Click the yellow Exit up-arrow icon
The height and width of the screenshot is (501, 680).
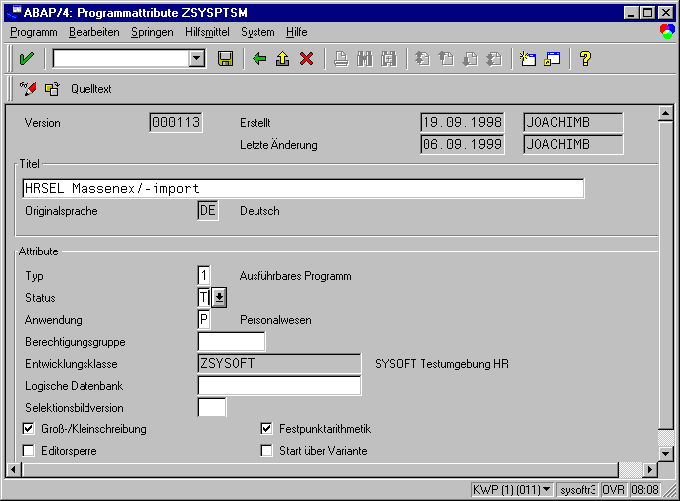pos(283,59)
